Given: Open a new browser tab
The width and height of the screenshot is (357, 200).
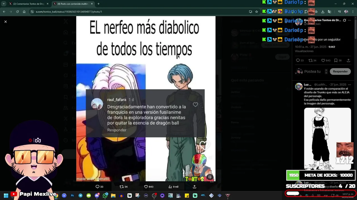Looking at the screenshot, I should point(98,4).
